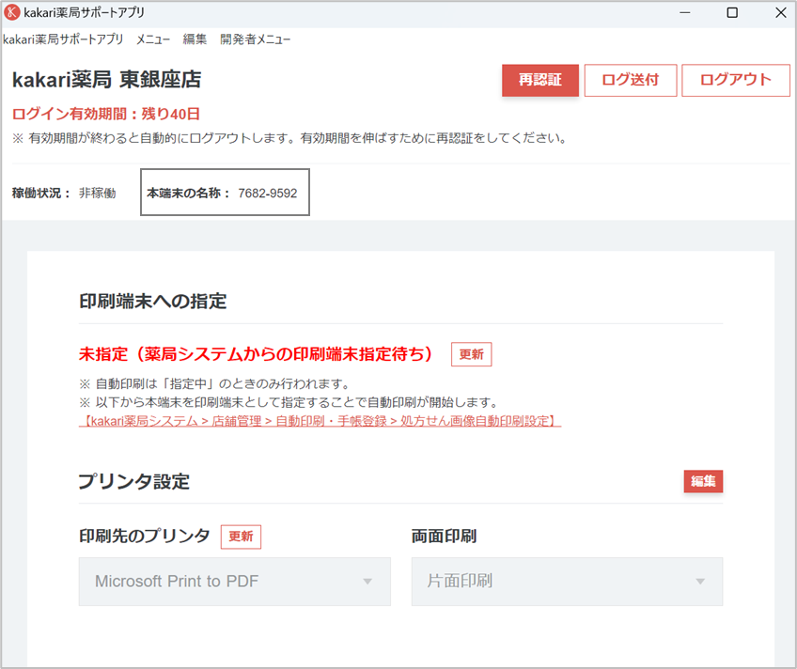The width and height of the screenshot is (797, 669).
Task: Open the 開発者メニュー menu
Action: coord(255,39)
